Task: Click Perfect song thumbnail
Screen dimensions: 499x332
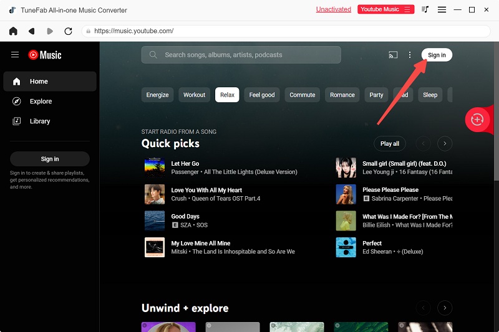Action: [346, 247]
